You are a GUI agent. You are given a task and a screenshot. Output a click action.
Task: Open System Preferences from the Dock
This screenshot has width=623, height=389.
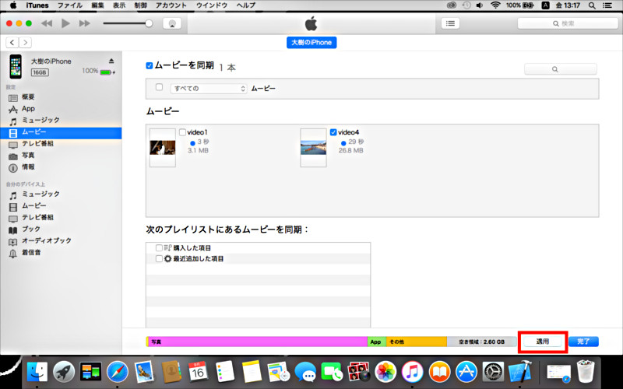coord(493,373)
